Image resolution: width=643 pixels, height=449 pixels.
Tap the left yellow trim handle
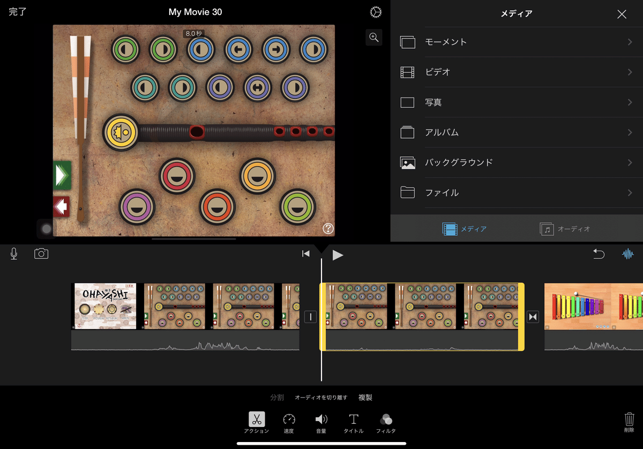pyautogui.click(x=323, y=317)
